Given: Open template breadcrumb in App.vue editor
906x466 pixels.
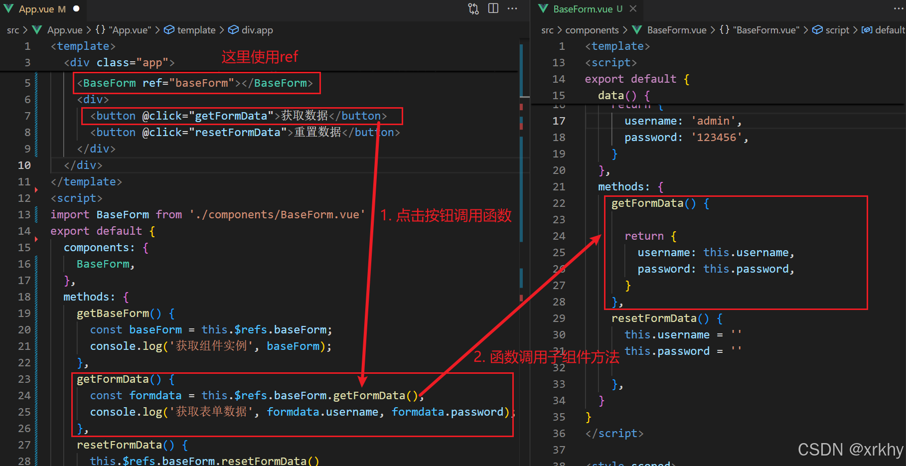Looking at the screenshot, I should (x=190, y=30).
